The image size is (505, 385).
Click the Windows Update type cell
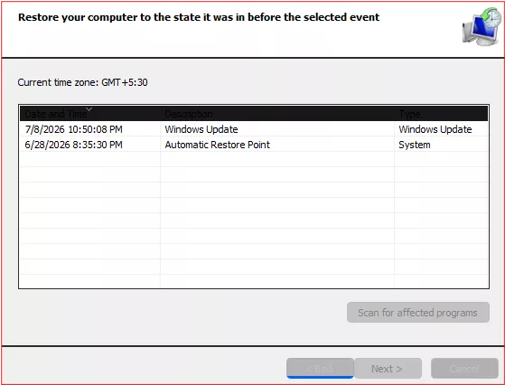point(435,129)
